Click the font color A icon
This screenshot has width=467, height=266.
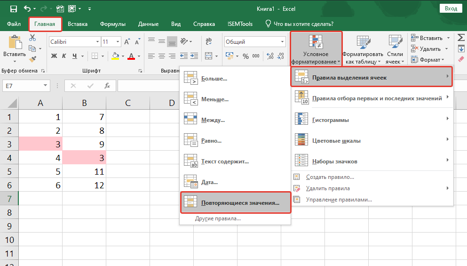[x=131, y=56]
